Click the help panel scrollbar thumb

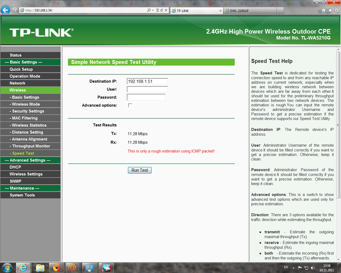point(338,125)
